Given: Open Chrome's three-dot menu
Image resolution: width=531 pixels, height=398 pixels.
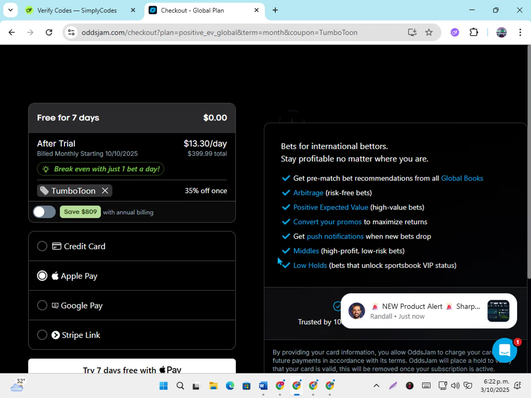Looking at the screenshot, I should tap(520, 33).
